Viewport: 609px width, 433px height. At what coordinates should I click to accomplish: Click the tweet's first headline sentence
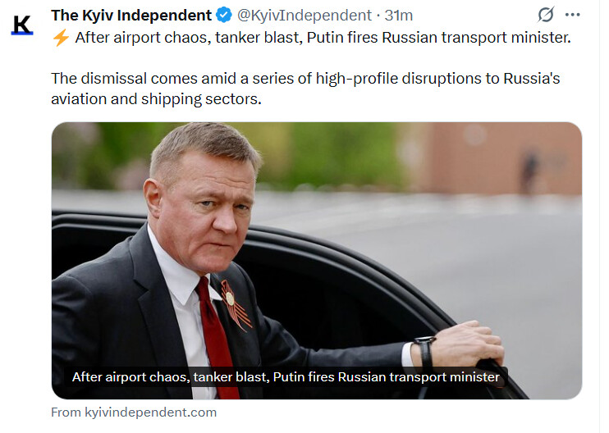(x=323, y=38)
